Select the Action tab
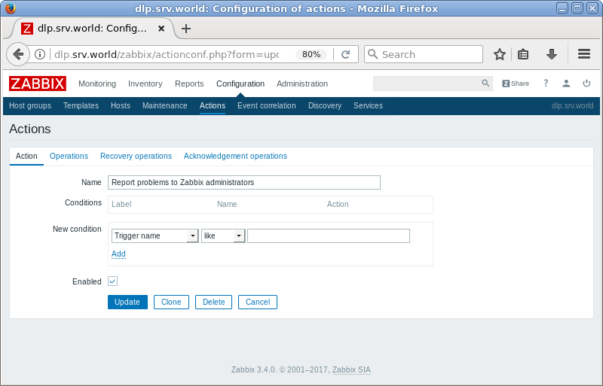Viewport: 603px width, 386px height. tap(26, 156)
